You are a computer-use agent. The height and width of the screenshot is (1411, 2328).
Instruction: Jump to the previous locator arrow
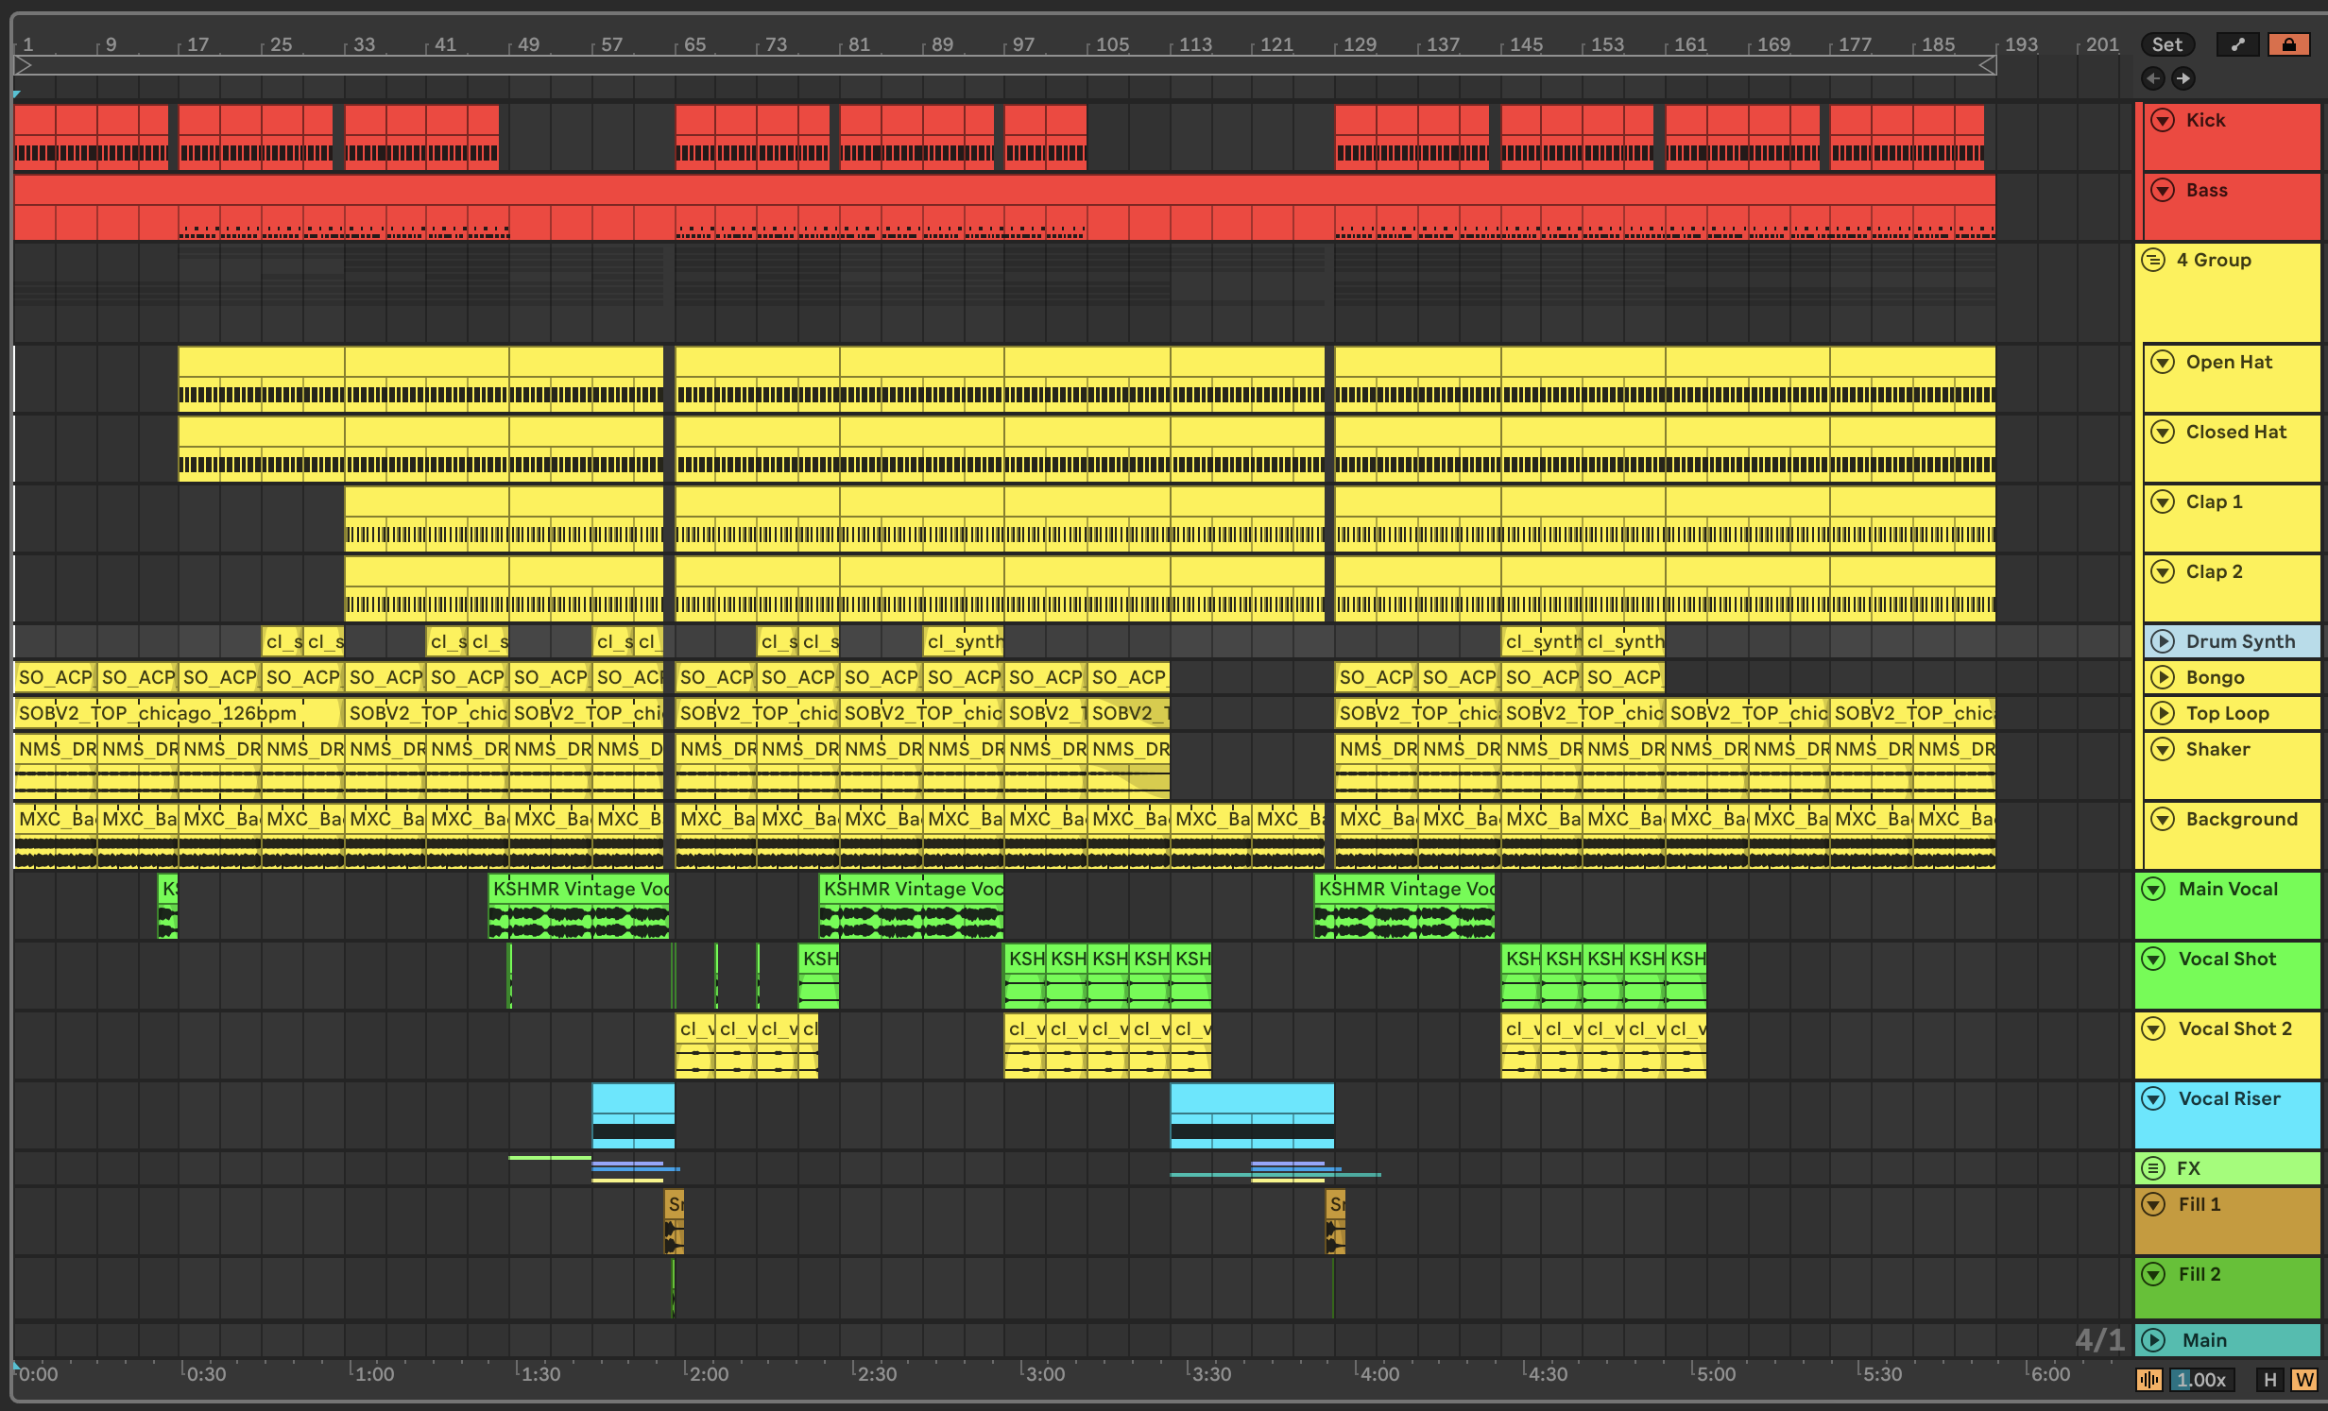(2153, 78)
